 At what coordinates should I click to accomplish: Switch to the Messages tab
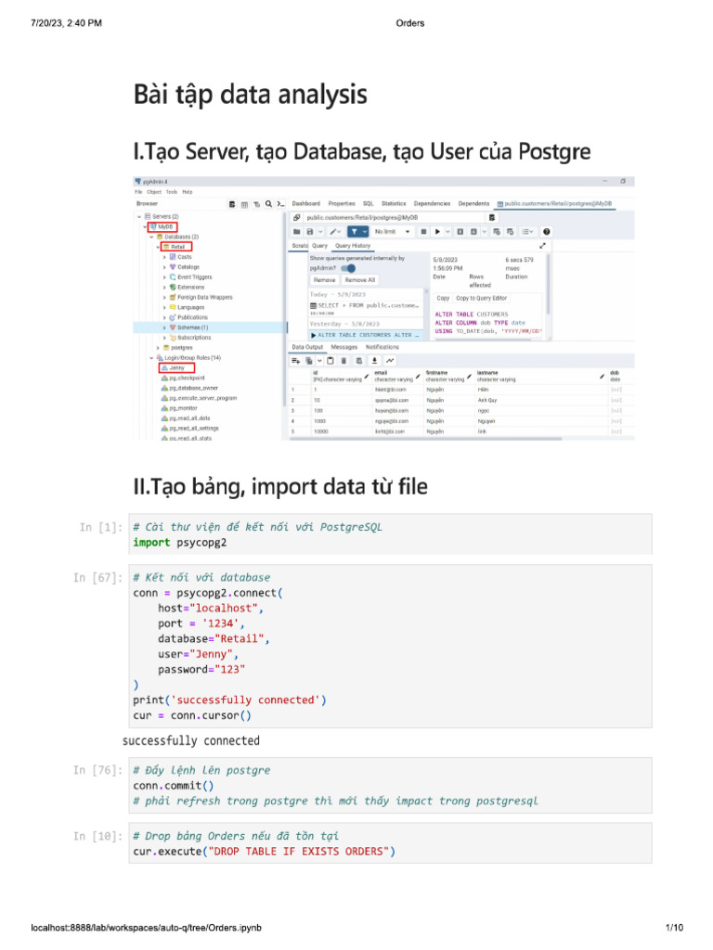[344, 347]
